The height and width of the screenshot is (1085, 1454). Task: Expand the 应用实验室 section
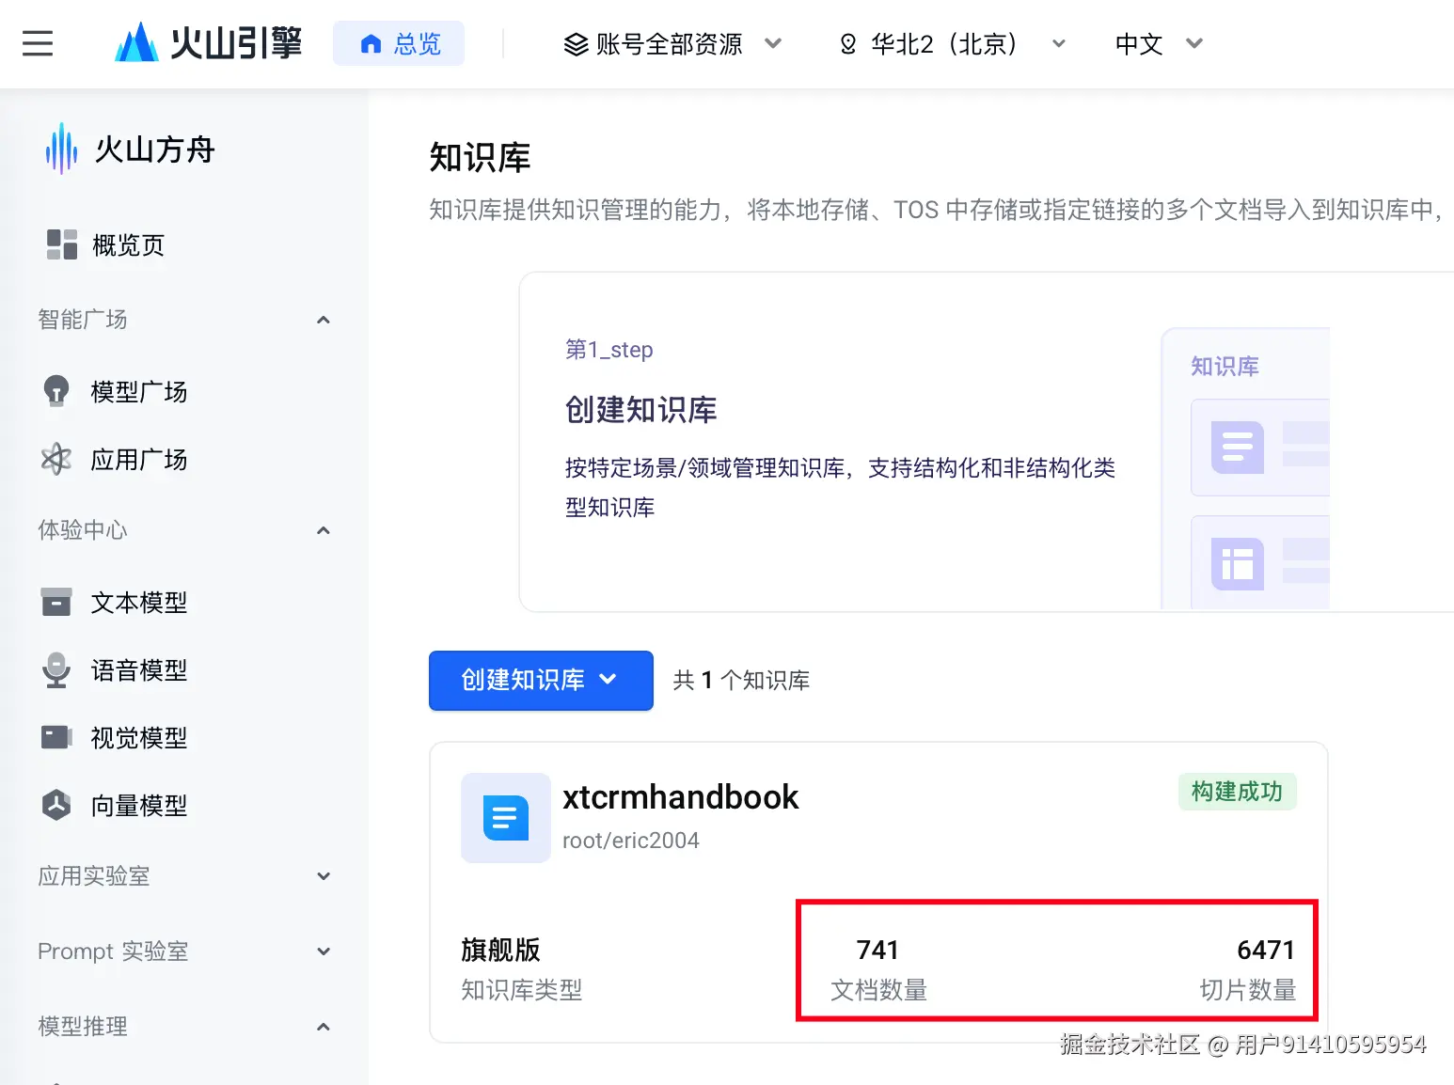tap(323, 876)
